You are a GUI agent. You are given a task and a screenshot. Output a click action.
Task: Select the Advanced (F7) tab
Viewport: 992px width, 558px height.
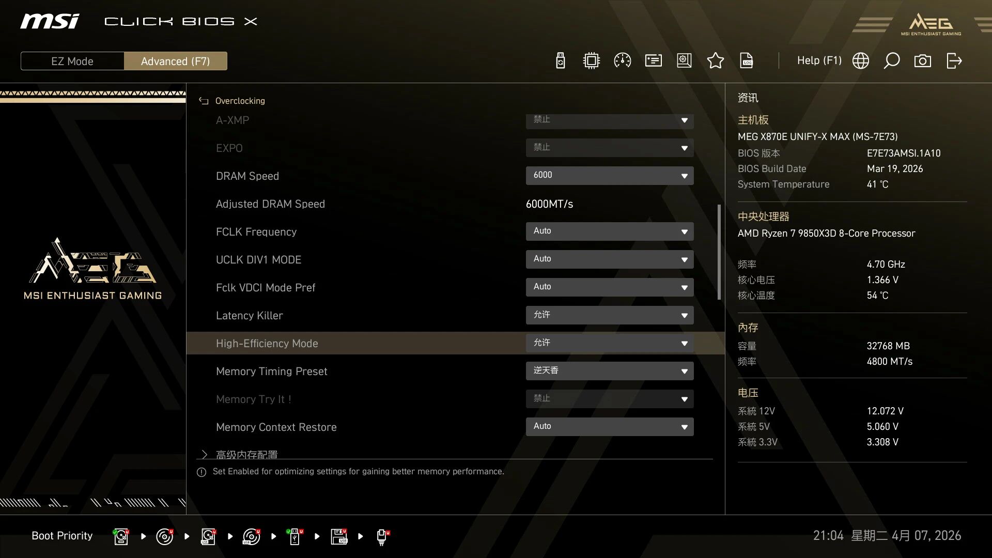tap(175, 61)
